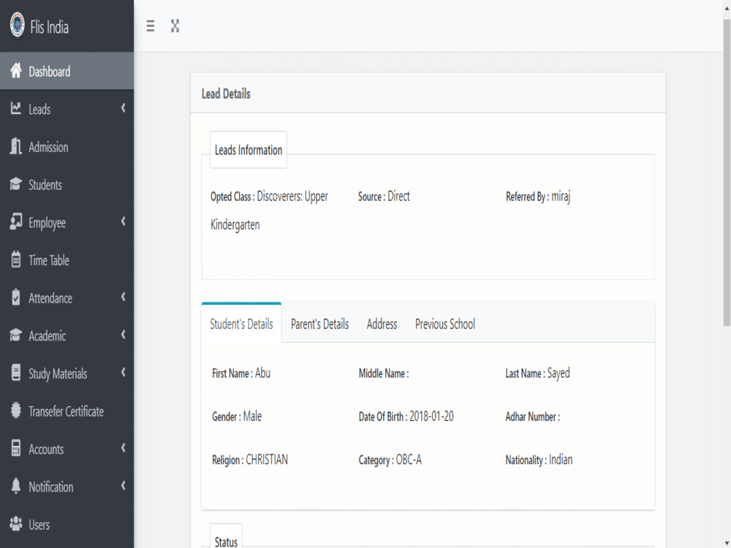The image size is (731, 548).
Task: Click the Students graduation cap icon
Action: coord(16,184)
